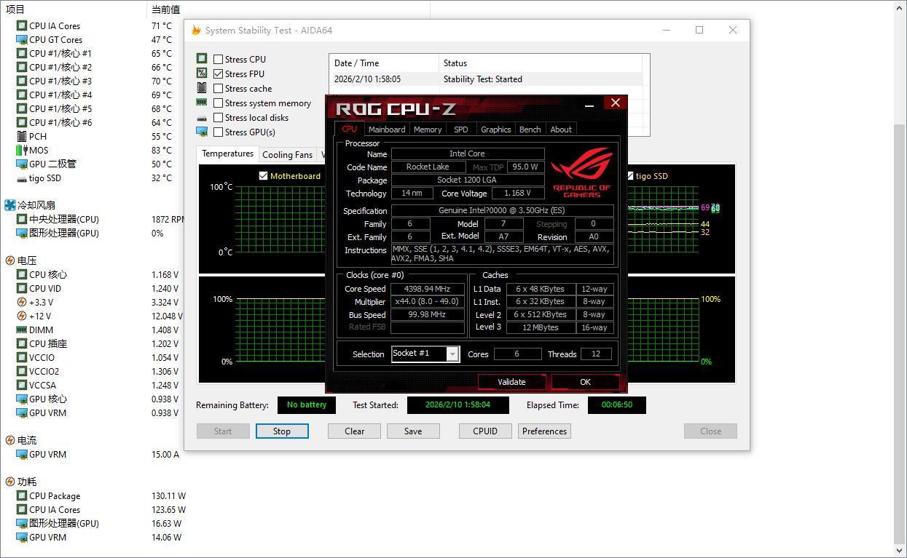Click the MOS temperature icon
Screen dimensions: 907x558
pos(22,150)
